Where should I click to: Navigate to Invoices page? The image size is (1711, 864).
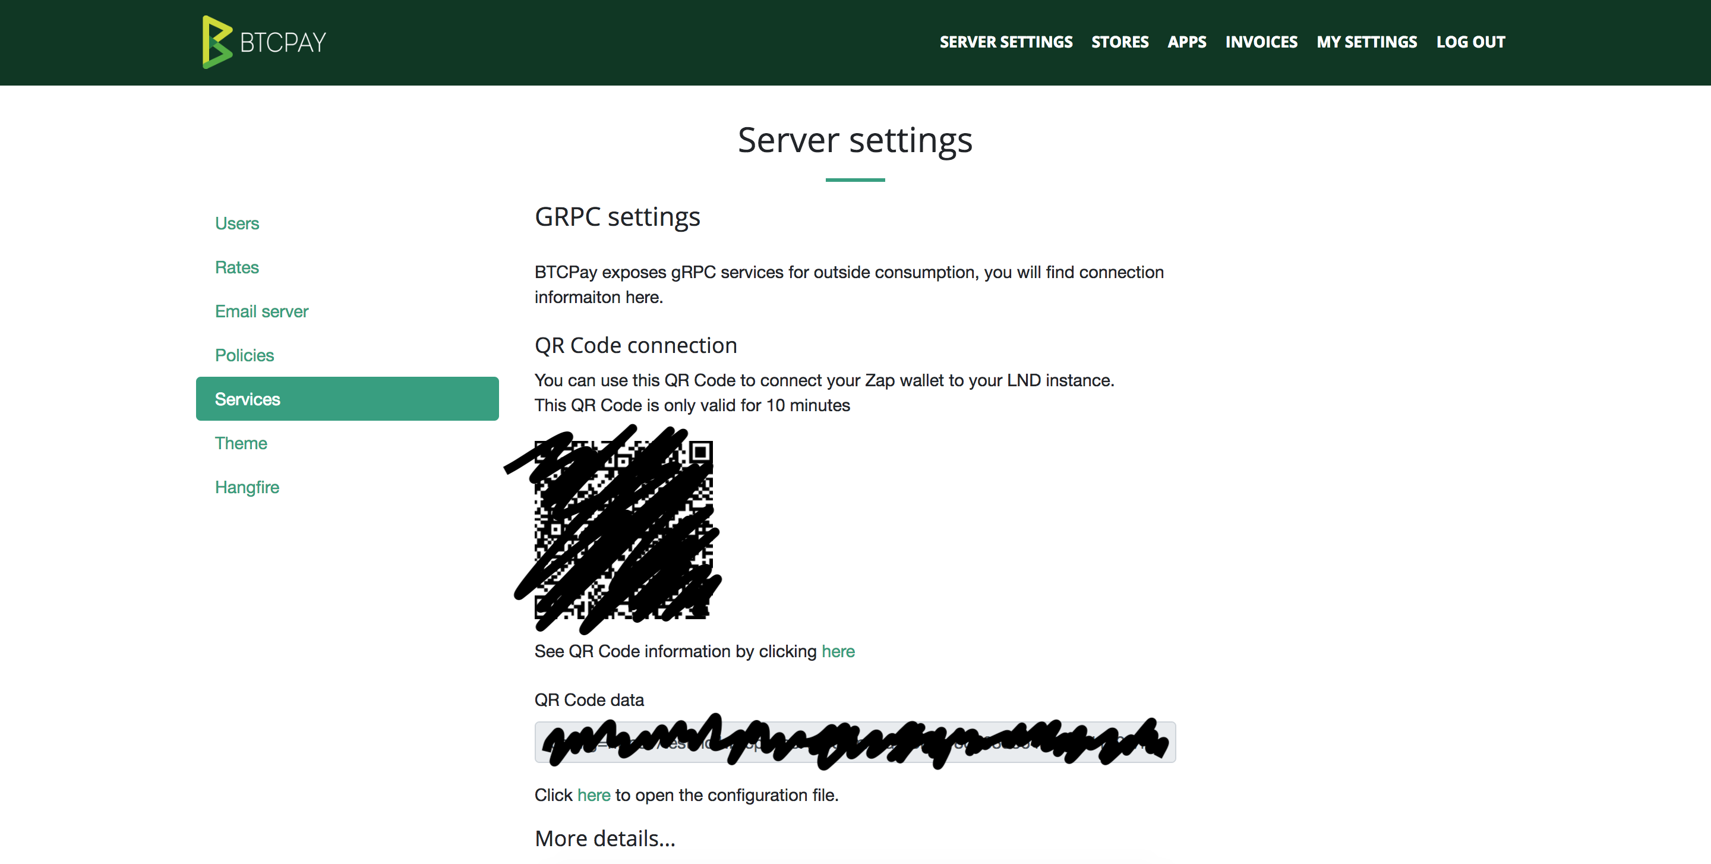click(x=1261, y=42)
